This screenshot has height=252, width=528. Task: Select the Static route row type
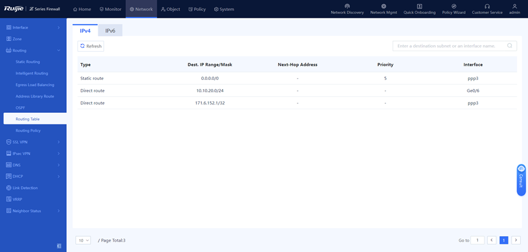point(92,78)
